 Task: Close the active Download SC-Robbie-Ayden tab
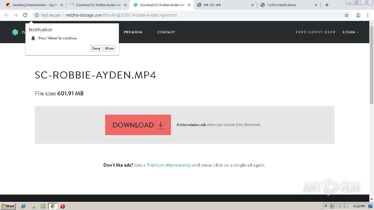(189, 5)
